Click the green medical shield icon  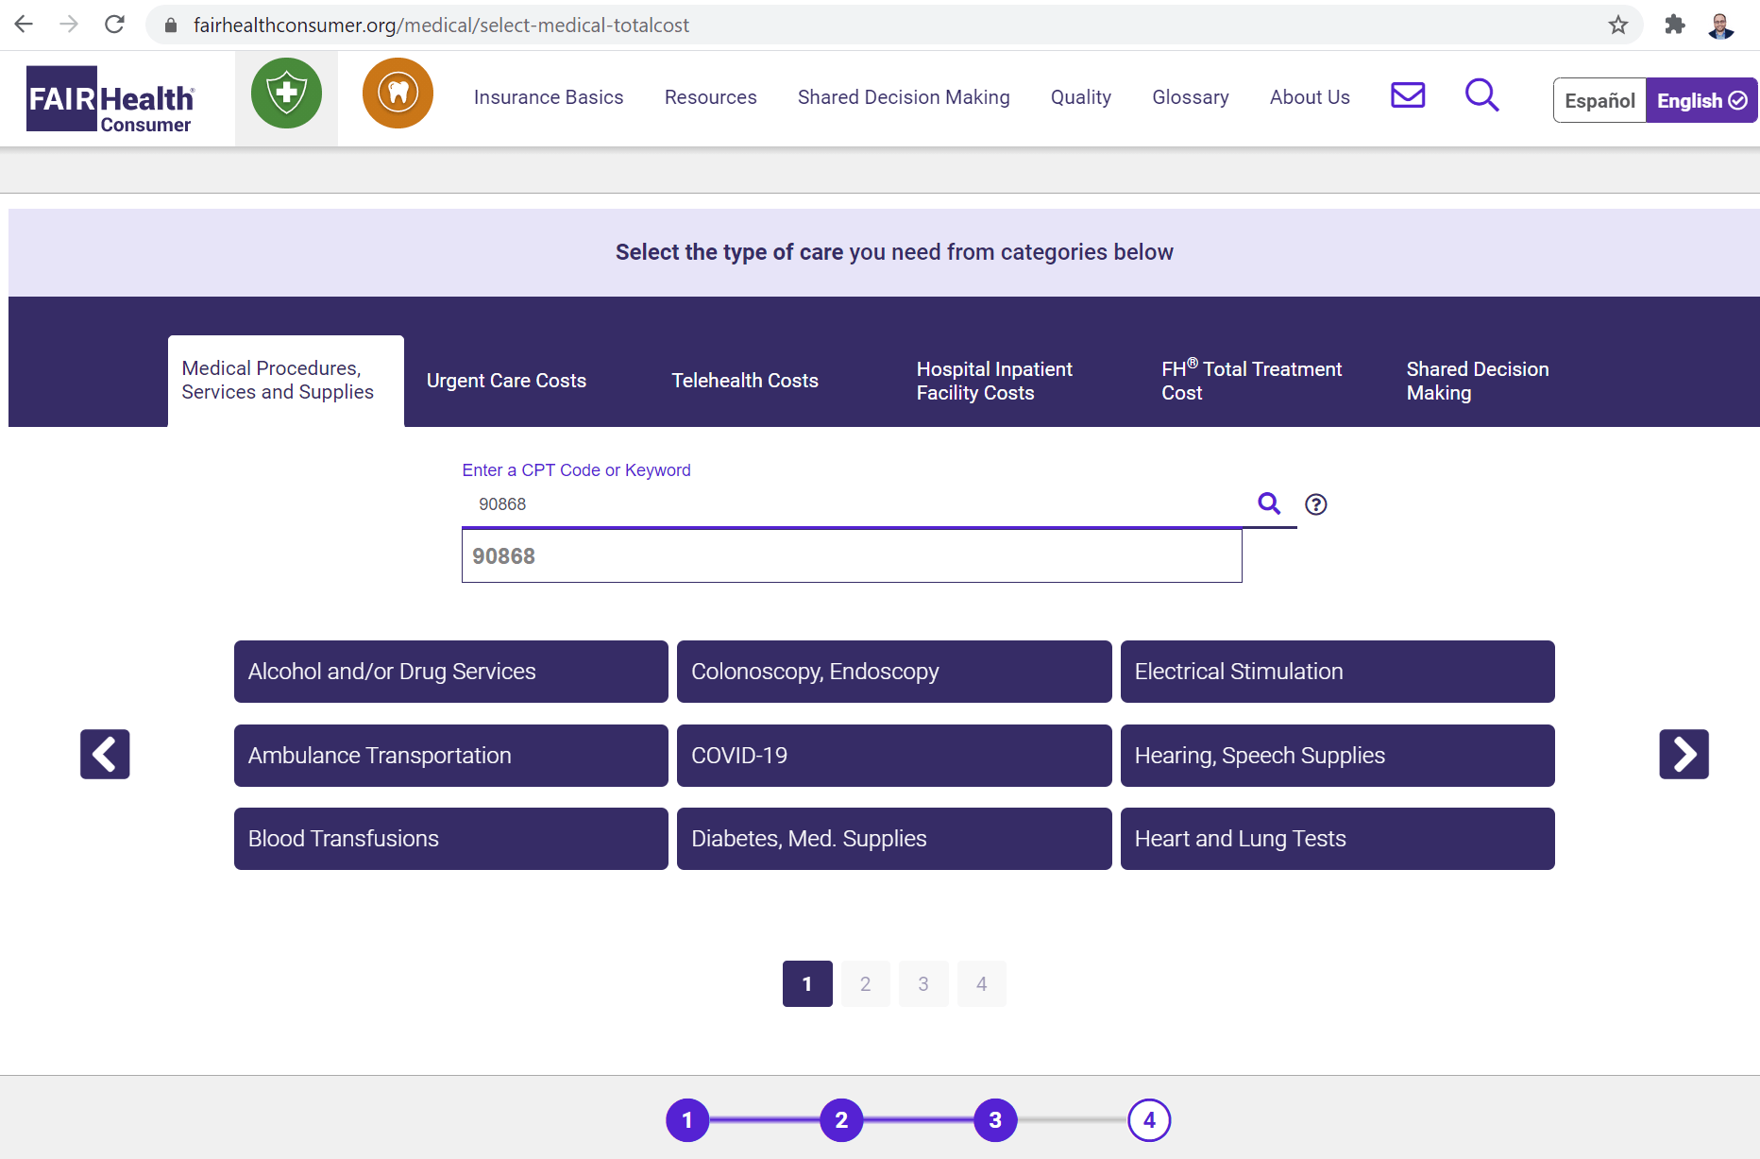286,94
